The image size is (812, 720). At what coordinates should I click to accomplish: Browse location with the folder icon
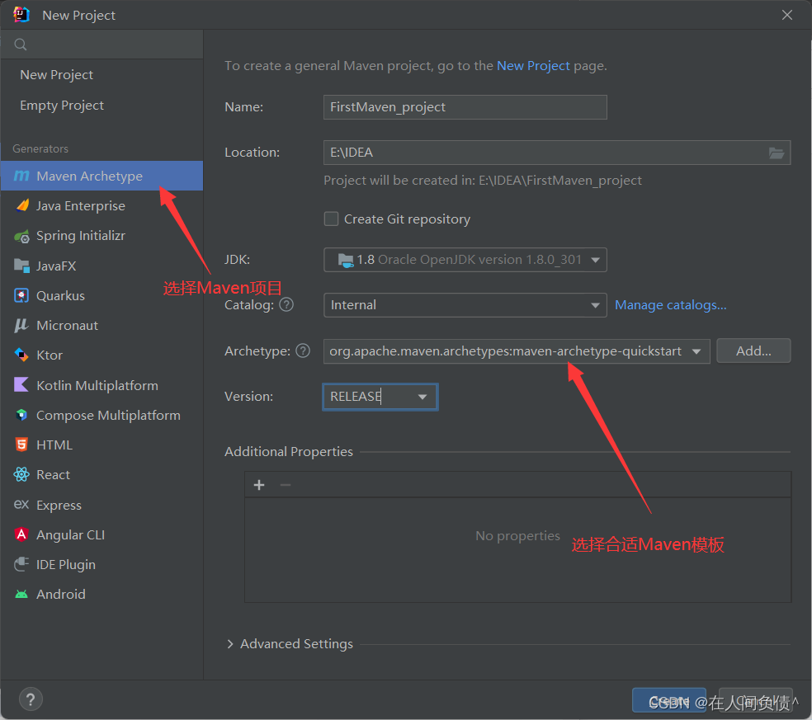click(x=776, y=153)
